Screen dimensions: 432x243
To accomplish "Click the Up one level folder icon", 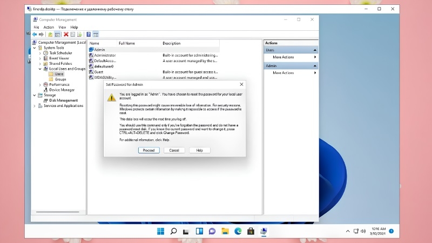I will tap(50, 35).
